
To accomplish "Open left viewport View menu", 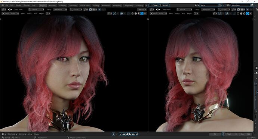I will tap(23, 13).
